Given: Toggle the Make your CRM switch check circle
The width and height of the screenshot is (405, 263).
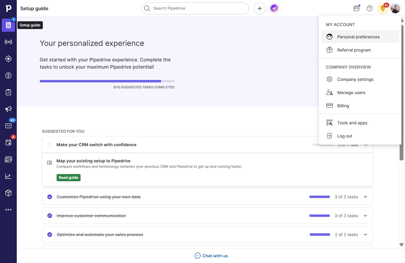Looking at the screenshot, I should pos(50,145).
